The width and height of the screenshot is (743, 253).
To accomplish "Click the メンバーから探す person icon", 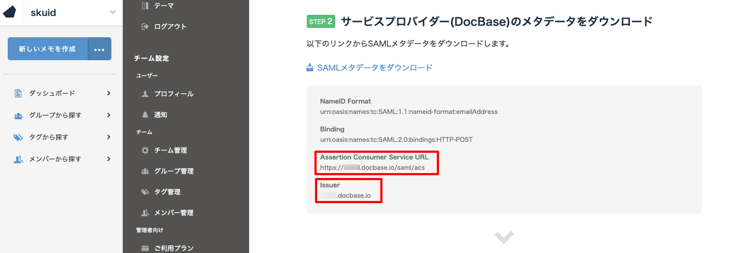I will pyautogui.click(x=18, y=159).
